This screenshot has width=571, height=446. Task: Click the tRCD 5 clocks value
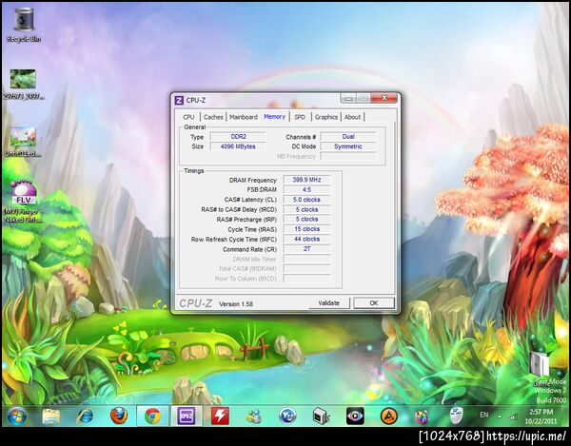[306, 210]
